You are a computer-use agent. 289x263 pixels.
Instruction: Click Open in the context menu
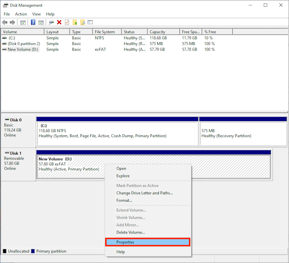pos(121,168)
